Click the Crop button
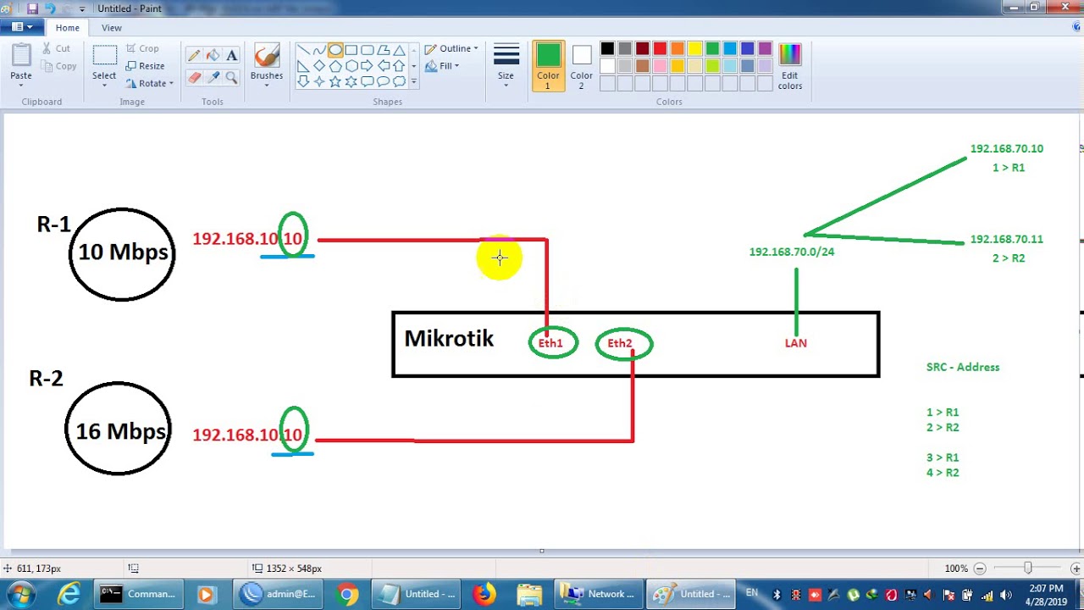This screenshot has width=1084, height=610. tap(142, 48)
